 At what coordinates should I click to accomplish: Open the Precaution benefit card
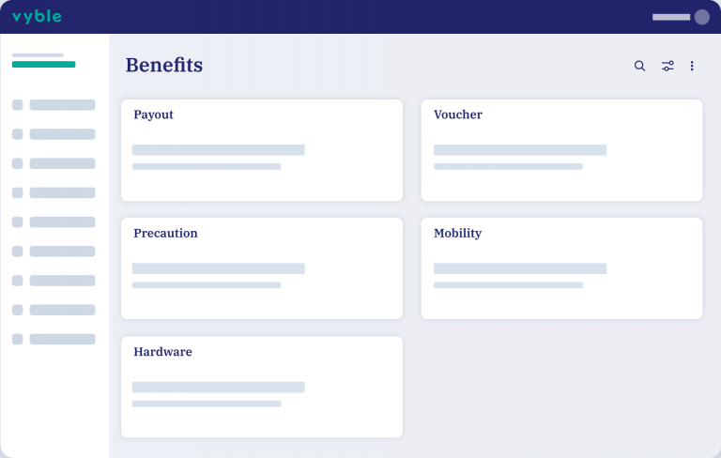[x=262, y=268]
